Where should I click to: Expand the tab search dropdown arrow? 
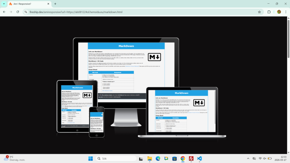pos(4,4)
